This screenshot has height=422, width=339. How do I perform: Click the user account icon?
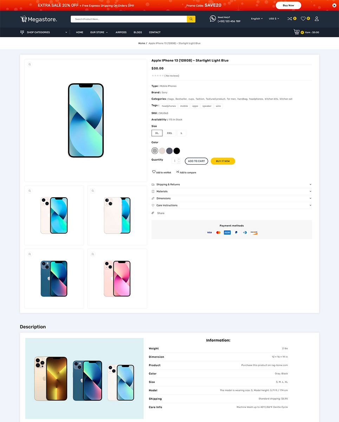317,19
